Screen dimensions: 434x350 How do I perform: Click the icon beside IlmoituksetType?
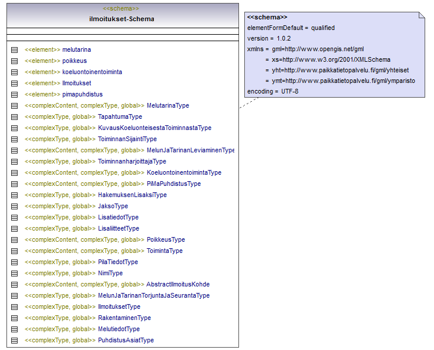[x=15, y=307]
